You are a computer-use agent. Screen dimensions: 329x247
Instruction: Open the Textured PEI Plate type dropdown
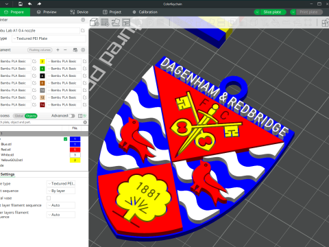pos(49,38)
